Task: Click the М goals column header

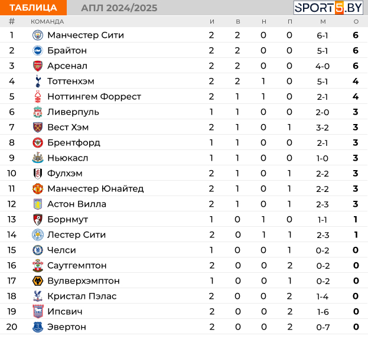Action: pos(323,22)
